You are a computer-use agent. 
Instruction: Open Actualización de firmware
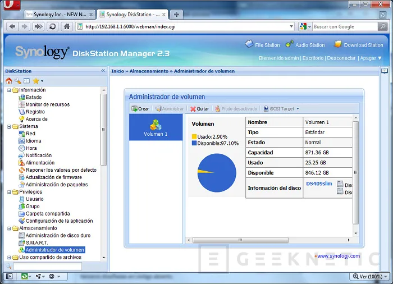[x=54, y=177]
